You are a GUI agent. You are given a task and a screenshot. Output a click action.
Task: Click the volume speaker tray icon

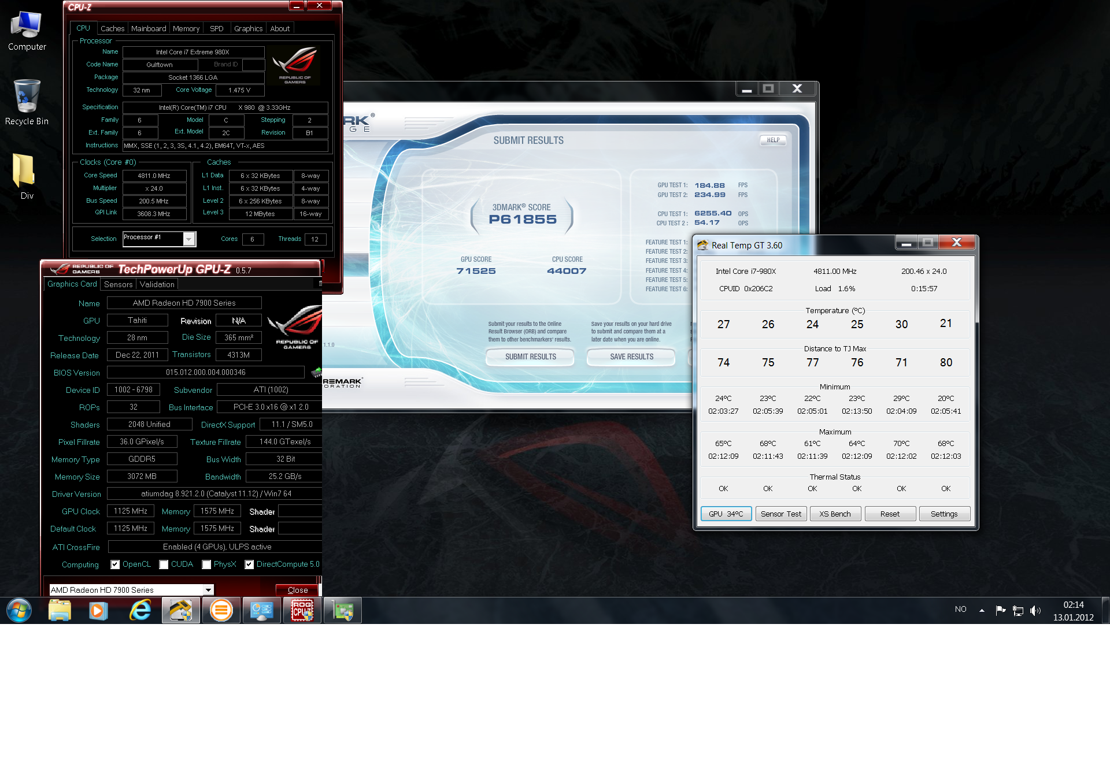pyautogui.click(x=1035, y=610)
